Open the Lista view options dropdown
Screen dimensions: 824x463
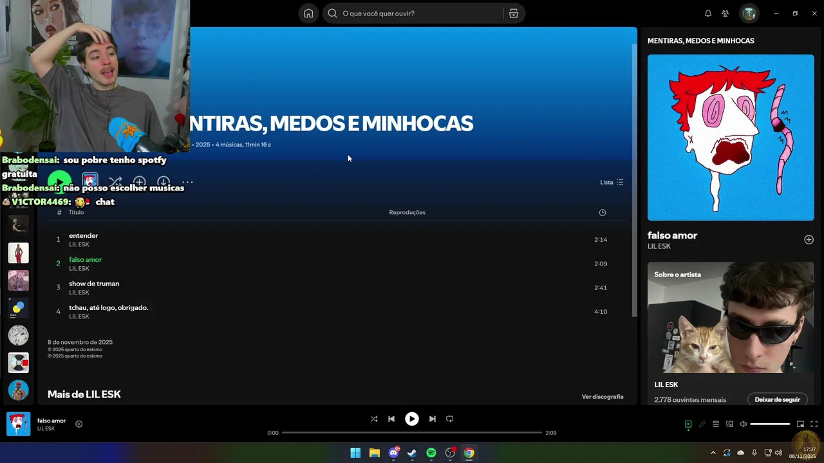pyautogui.click(x=612, y=183)
